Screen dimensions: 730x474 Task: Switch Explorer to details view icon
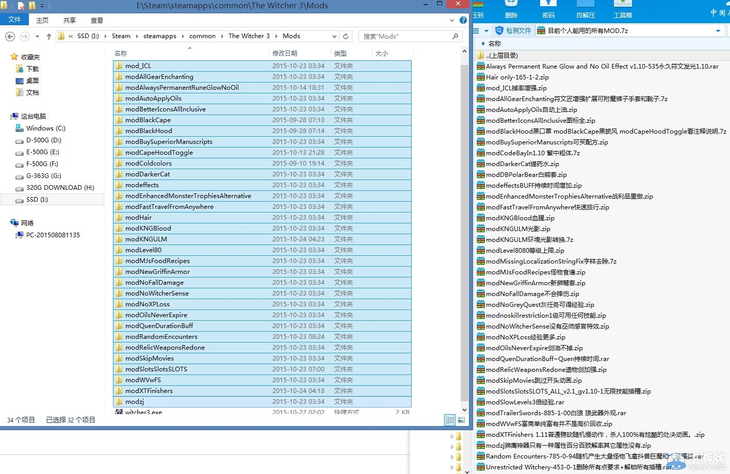(450, 420)
